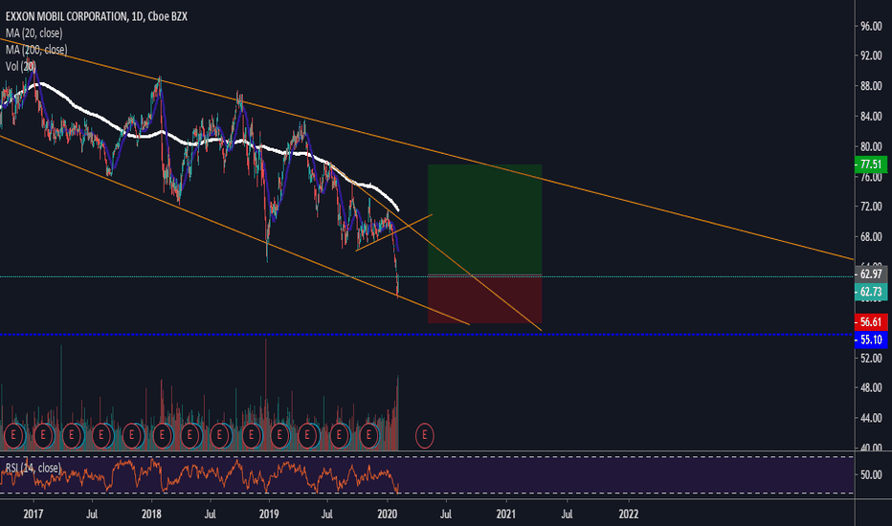Viewport: 892px width, 526px height.
Task: Click the 52.00 price axis label
Action: (871, 358)
